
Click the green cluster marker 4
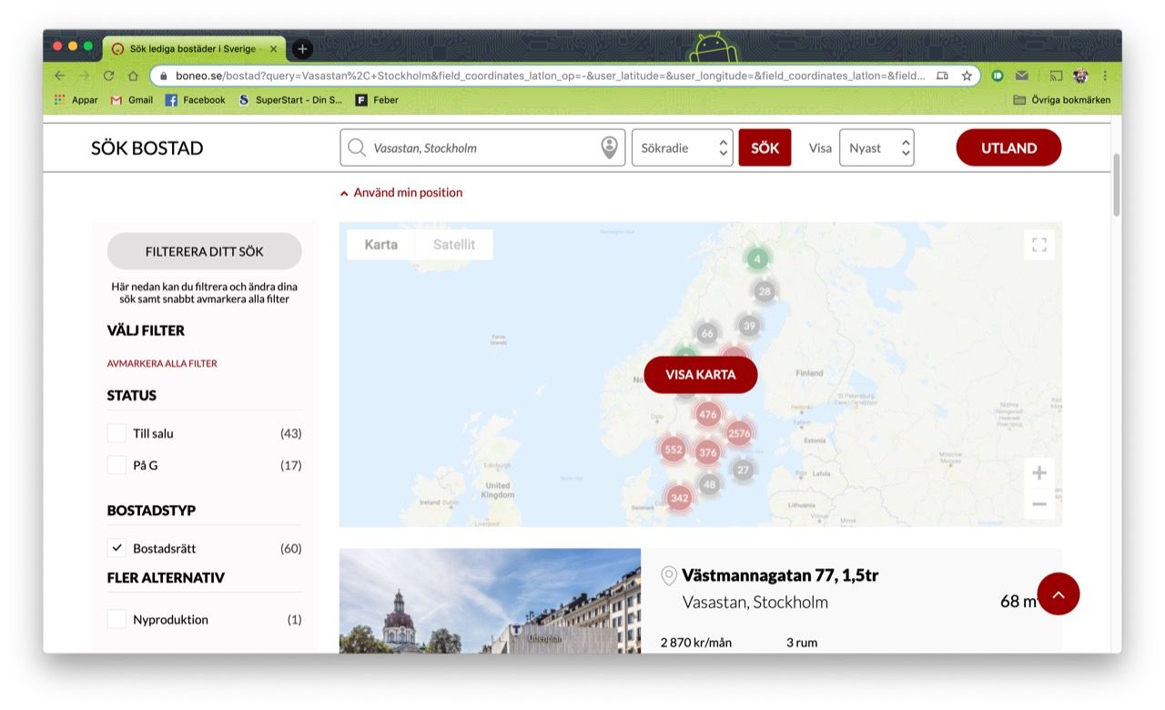coord(757,259)
